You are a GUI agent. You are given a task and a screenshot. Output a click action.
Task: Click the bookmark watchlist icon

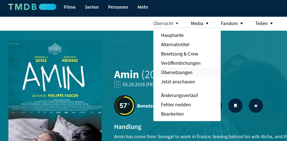pyautogui.click(x=235, y=106)
